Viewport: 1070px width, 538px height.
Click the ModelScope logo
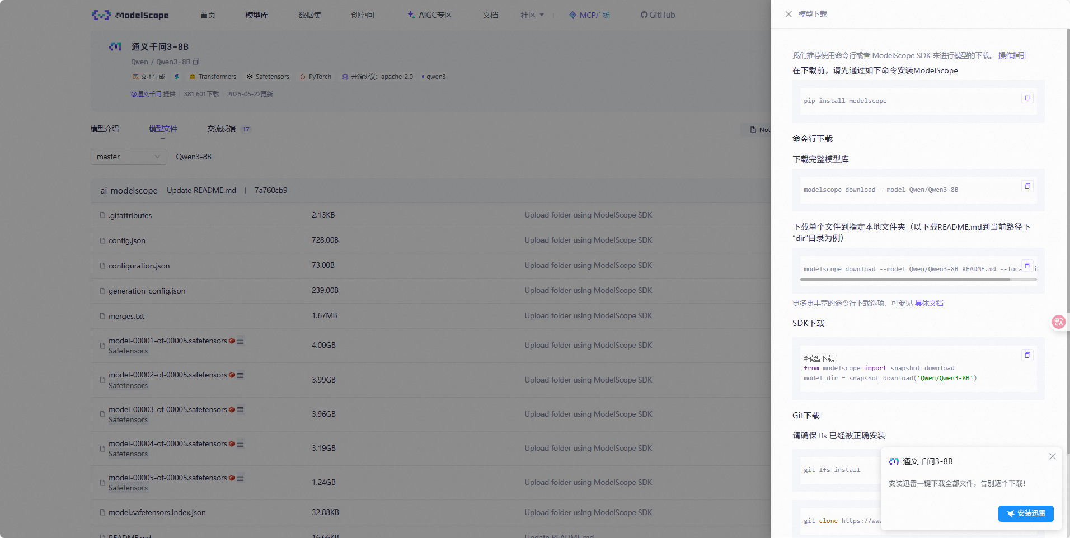[x=130, y=15]
